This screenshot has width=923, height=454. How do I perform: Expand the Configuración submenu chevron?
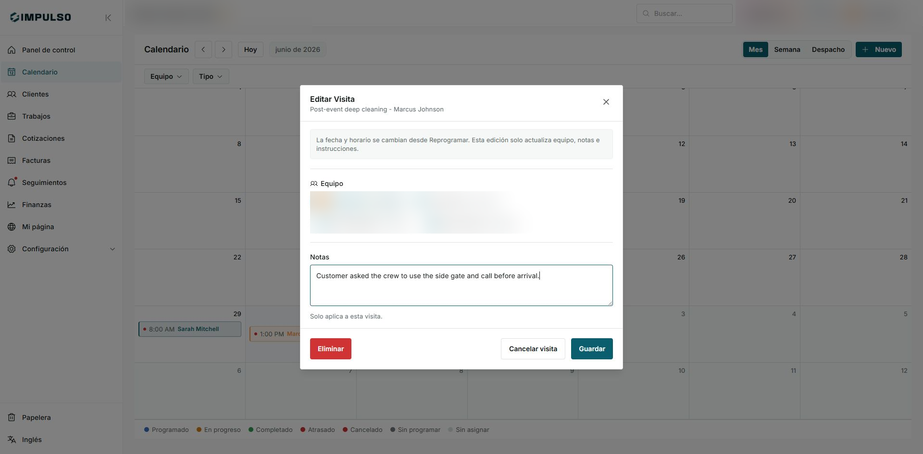click(112, 249)
